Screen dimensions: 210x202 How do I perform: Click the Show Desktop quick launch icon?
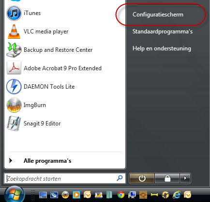tap(43, 195)
